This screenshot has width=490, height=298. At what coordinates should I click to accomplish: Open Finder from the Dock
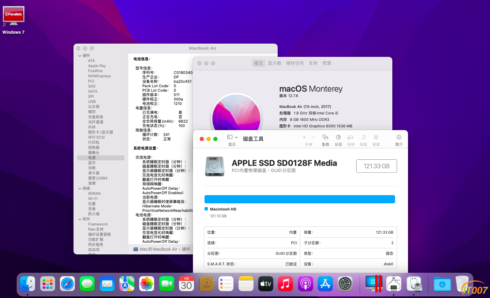[x=28, y=284]
